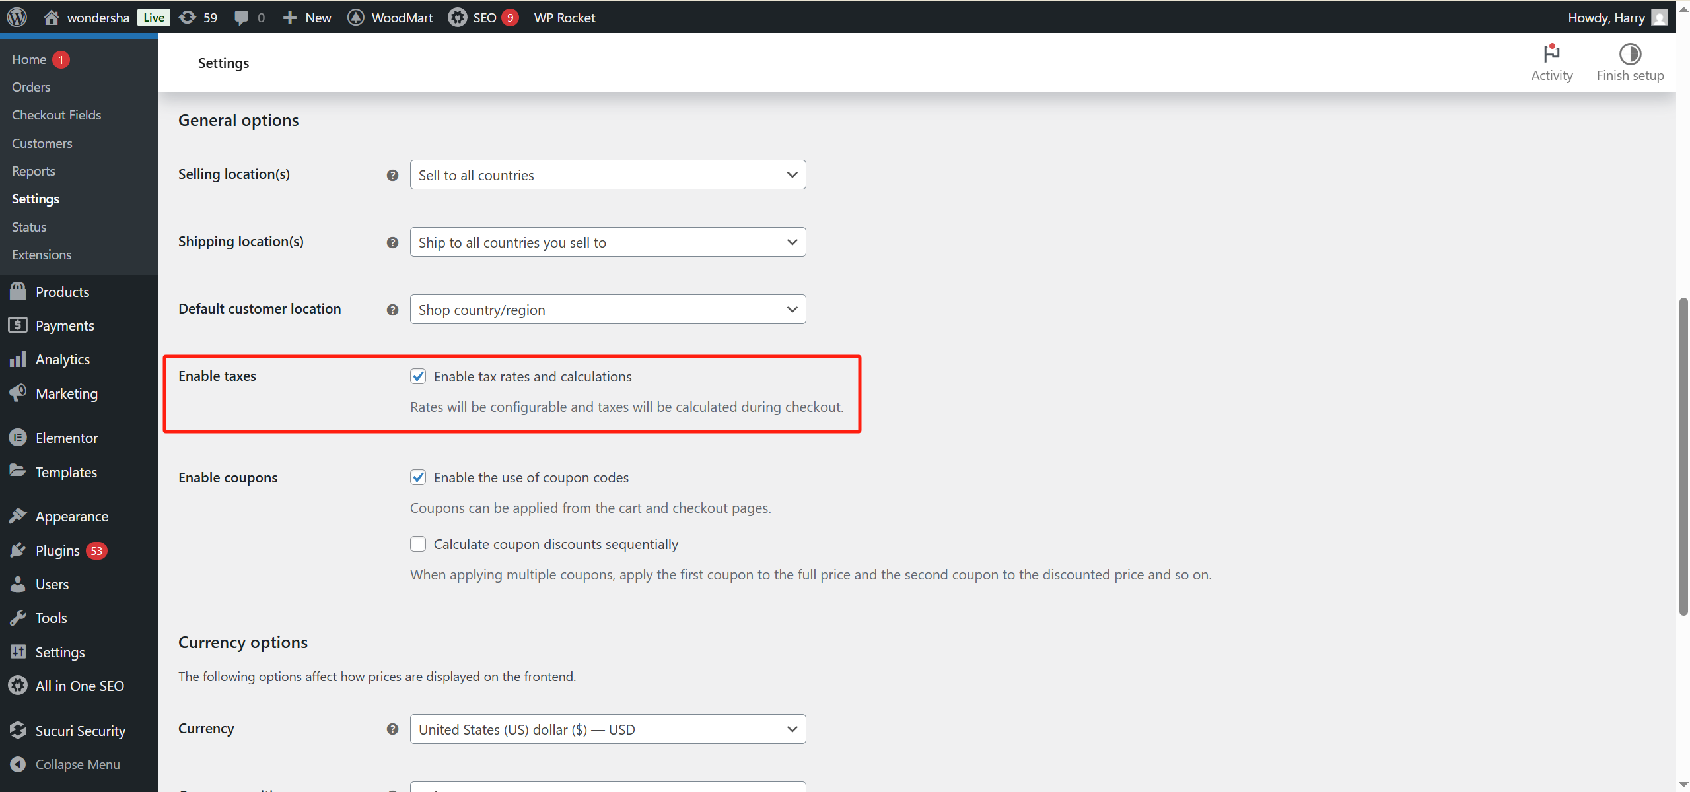This screenshot has height=792, width=1690.
Task: Click the help icon next to Selling location(s)
Action: (392, 175)
